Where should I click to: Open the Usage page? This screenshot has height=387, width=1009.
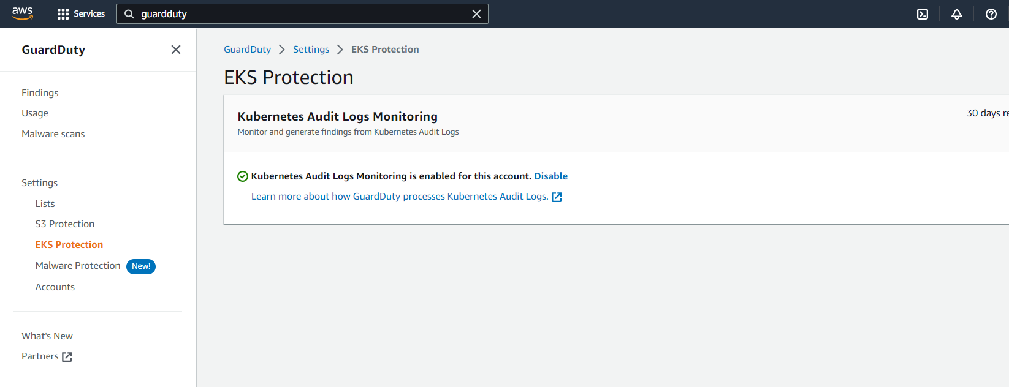click(x=35, y=113)
